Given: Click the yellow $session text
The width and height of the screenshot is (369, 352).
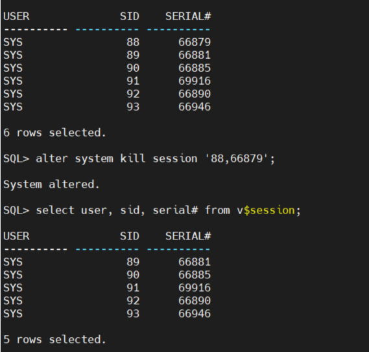Looking at the screenshot, I should click(x=269, y=210).
